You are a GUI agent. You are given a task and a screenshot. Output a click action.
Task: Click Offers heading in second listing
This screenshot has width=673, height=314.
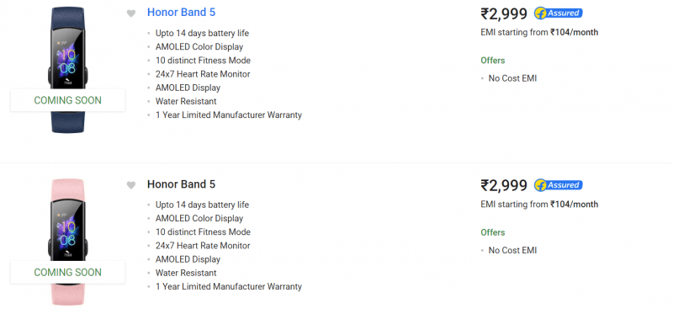[x=493, y=232]
